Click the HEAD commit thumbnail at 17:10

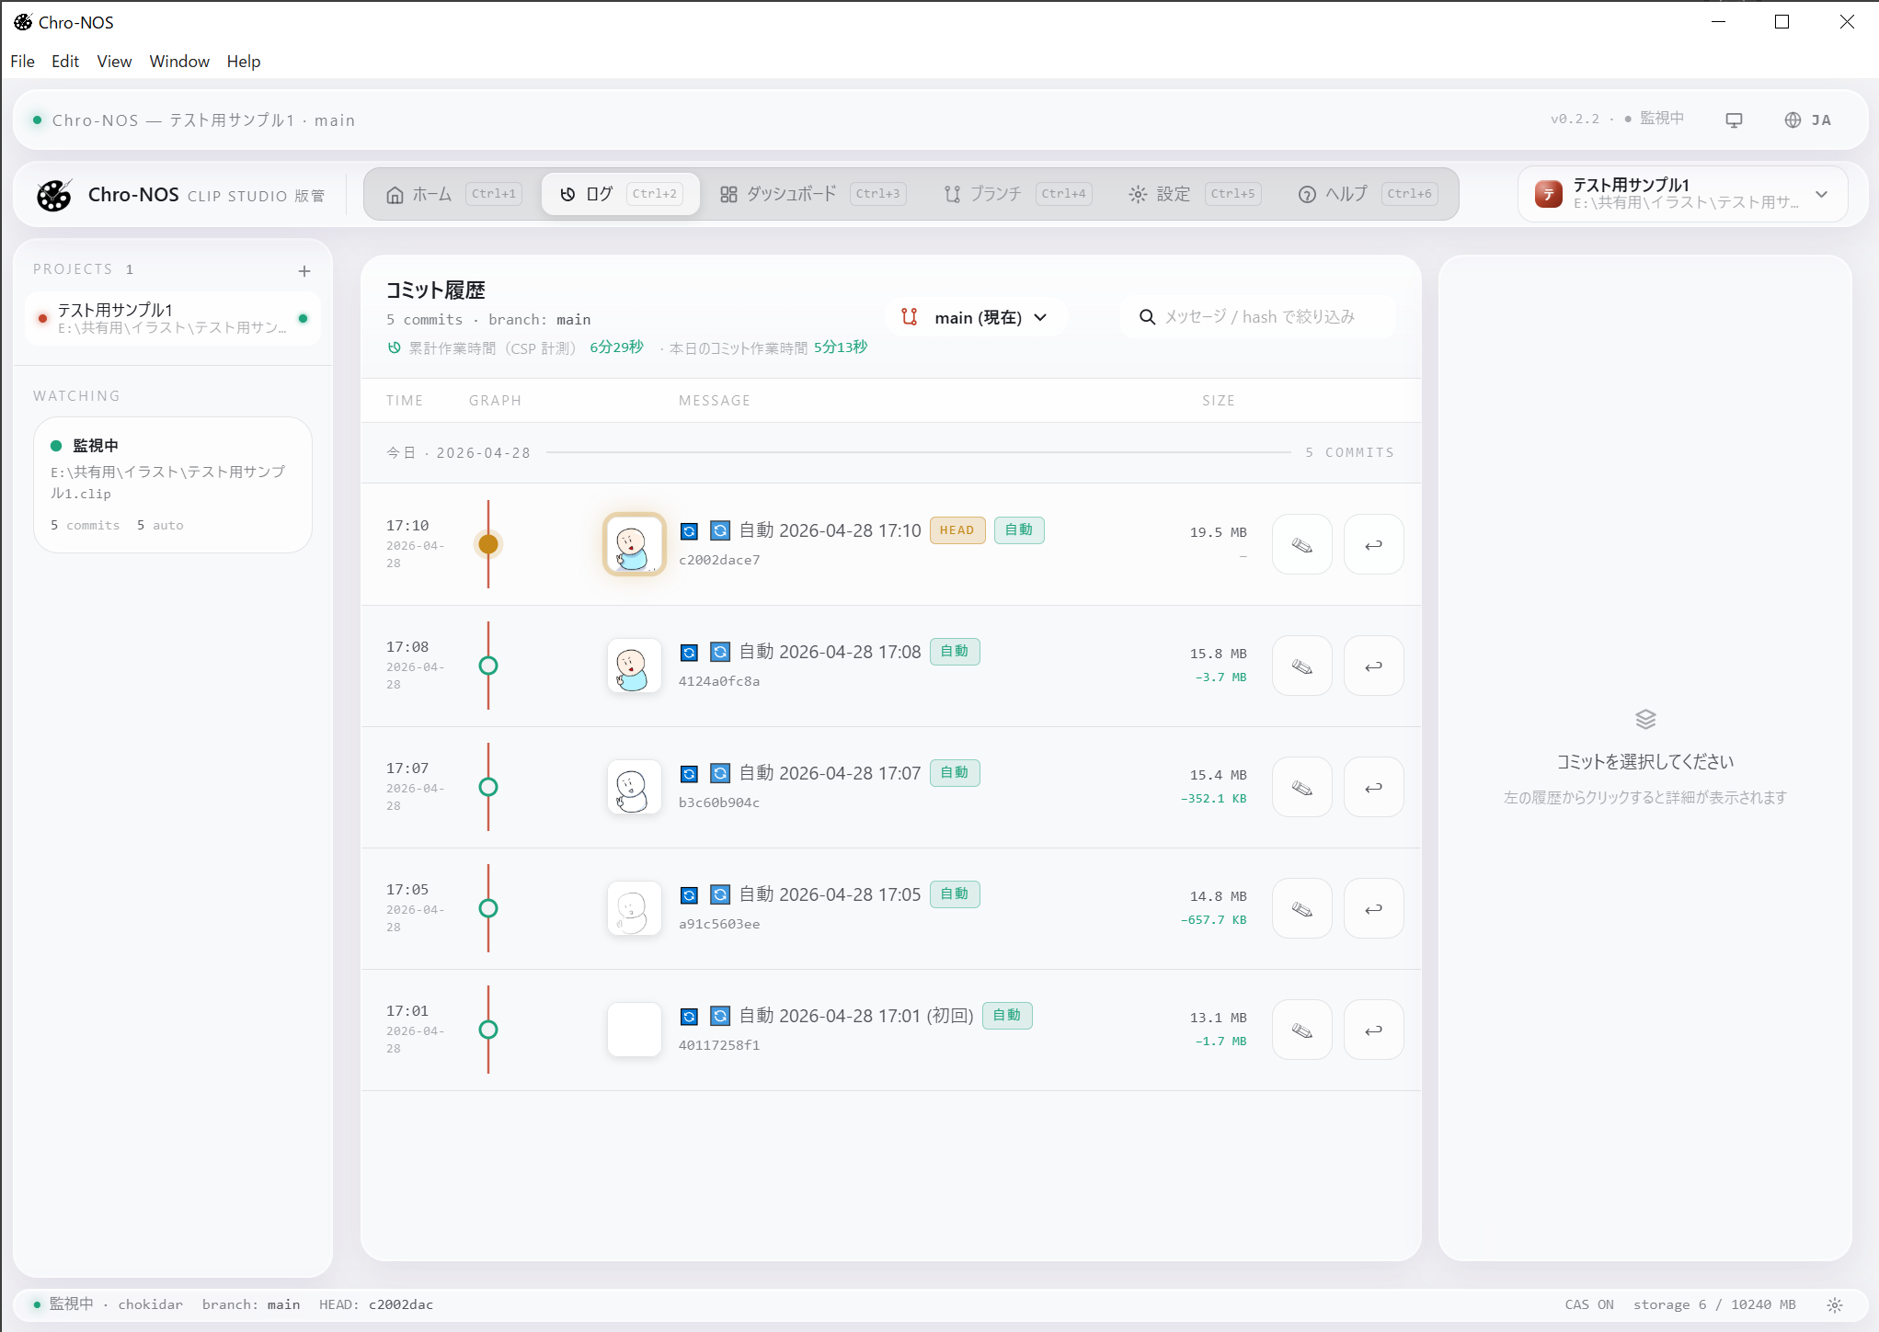634,544
